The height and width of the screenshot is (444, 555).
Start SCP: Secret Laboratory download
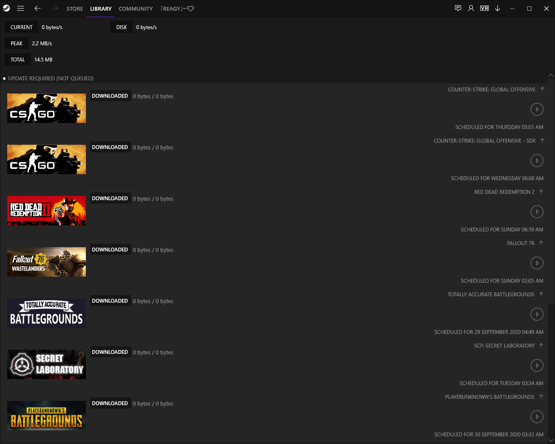(x=537, y=365)
